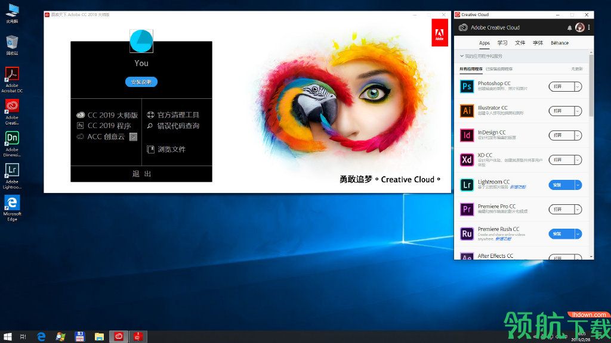Open Adobe Dimension desktop shortcut
This screenshot has width=611, height=343.
[12, 144]
